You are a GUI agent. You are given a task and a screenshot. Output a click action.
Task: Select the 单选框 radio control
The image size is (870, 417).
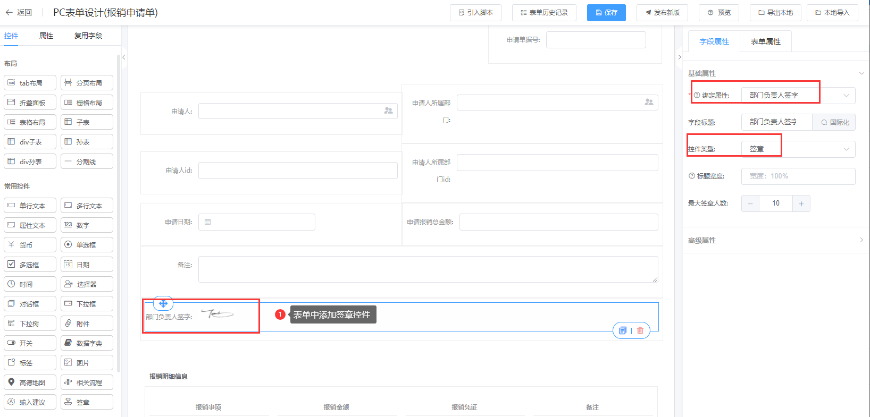(x=87, y=245)
